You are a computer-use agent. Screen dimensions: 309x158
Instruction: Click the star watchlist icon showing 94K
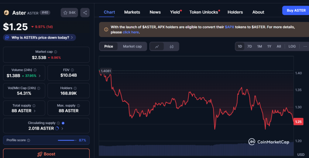pyautogui.click(x=69, y=13)
